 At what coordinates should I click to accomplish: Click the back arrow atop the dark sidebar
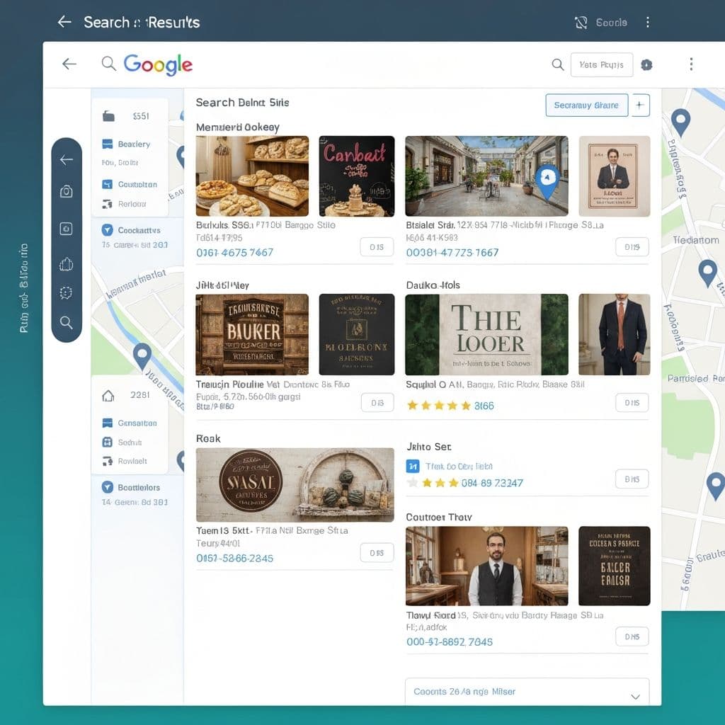coord(67,159)
